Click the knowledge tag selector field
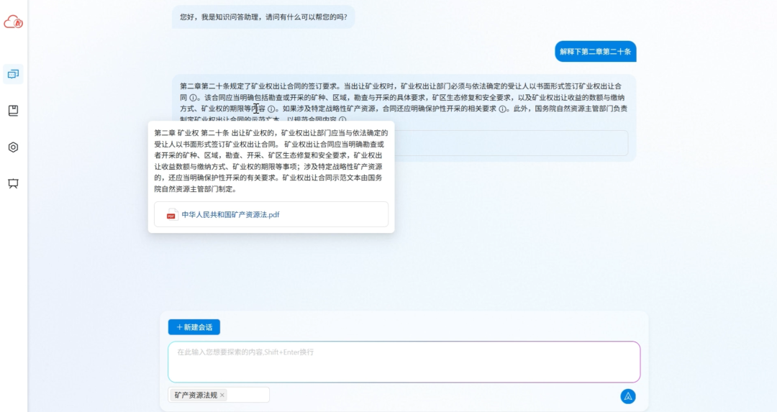777x412 pixels. coord(219,395)
